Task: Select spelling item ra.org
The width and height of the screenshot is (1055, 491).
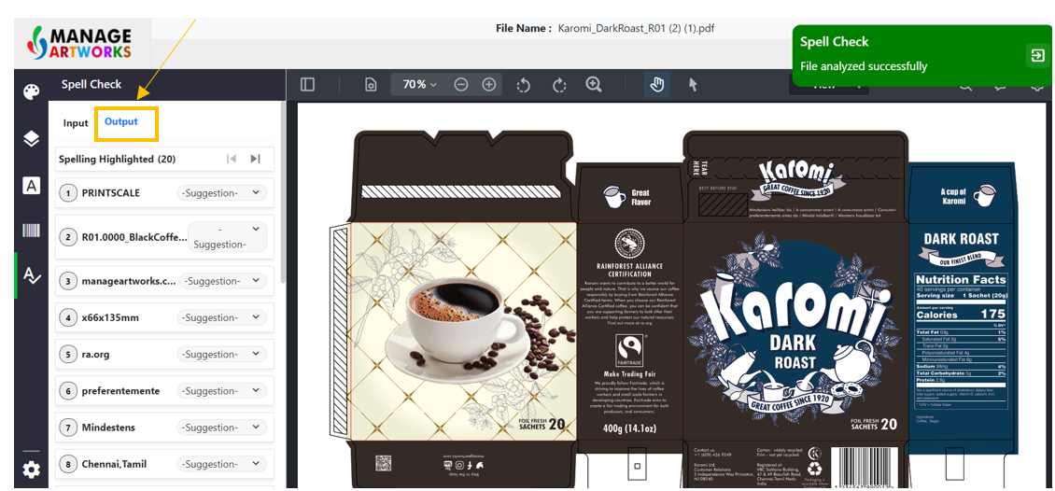Action: 97,355
